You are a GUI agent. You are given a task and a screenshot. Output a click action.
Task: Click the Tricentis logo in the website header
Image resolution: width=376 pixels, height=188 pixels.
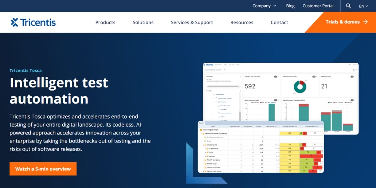click(x=33, y=22)
